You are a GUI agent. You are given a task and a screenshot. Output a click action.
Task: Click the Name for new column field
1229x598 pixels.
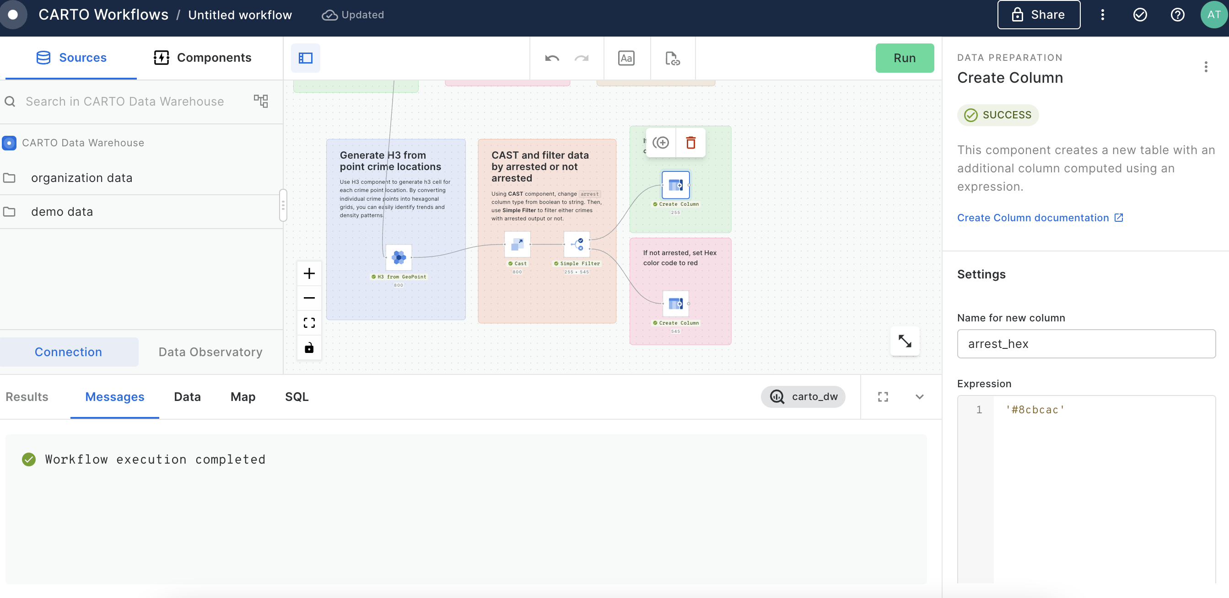(1086, 344)
